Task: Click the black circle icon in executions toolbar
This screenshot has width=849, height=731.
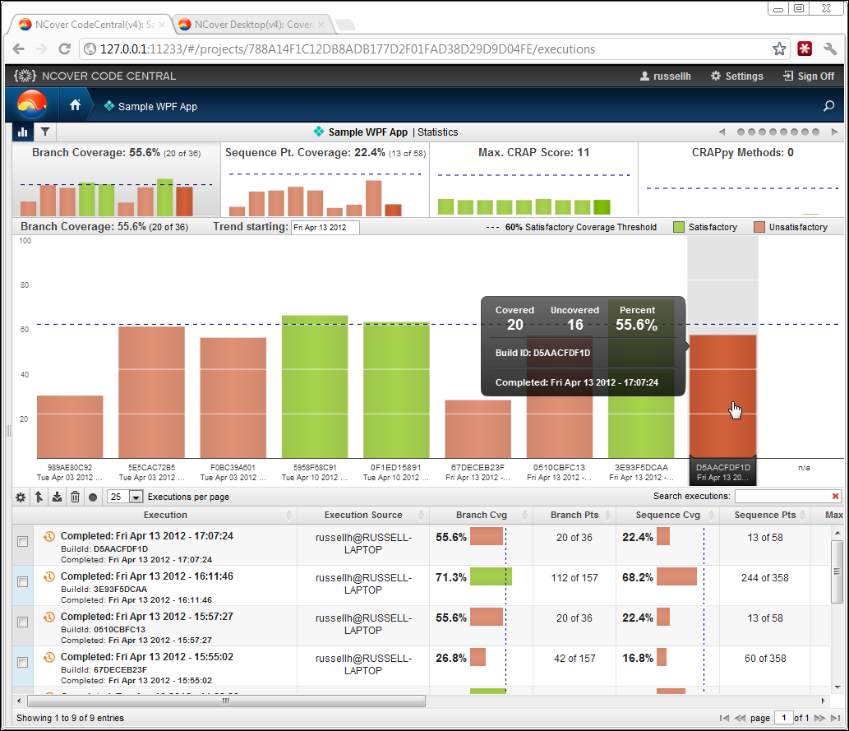Action: (93, 497)
